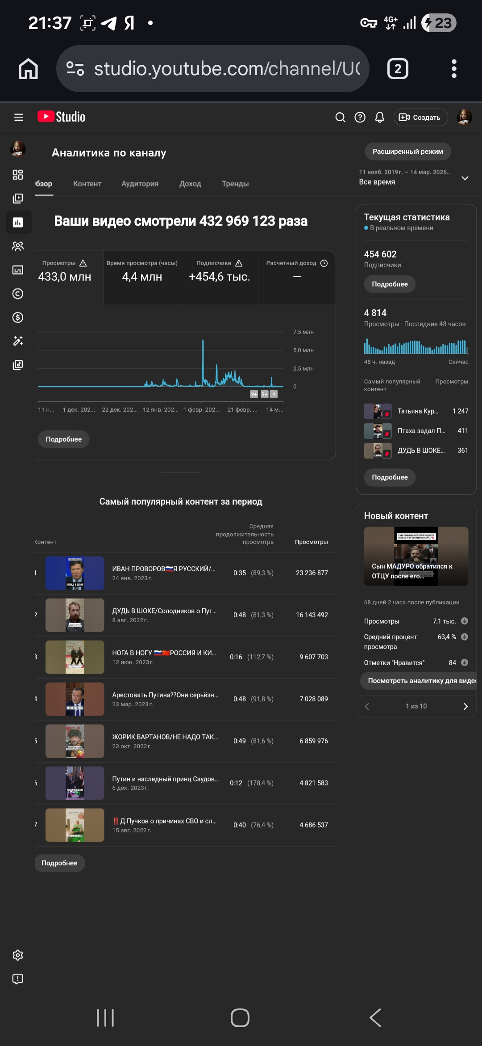
Task: Tap site settings icon in address bar
Action: pos(75,68)
